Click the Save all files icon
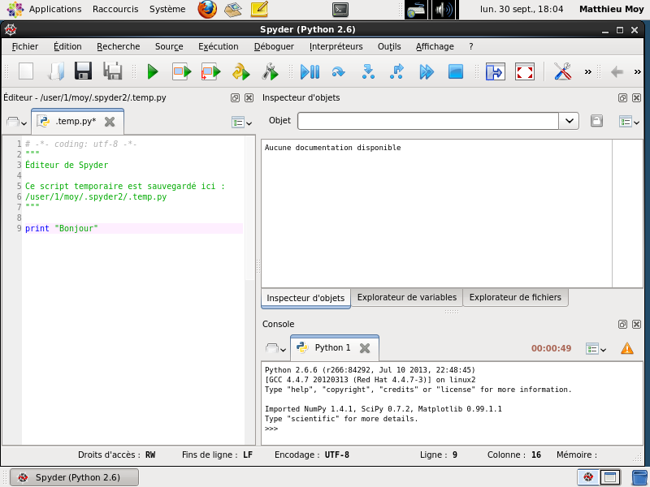 tap(113, 71)
